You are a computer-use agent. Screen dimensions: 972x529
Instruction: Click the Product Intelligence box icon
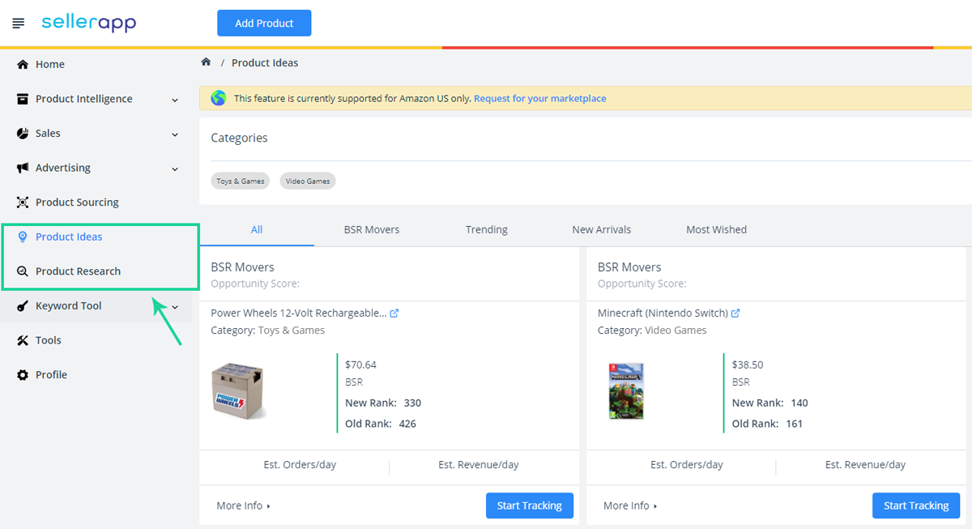(23, 99)
